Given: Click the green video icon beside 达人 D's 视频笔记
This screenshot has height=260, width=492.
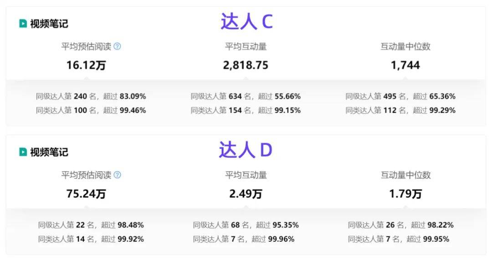Looking at the screenshot, I should click(x=23, y=152).
